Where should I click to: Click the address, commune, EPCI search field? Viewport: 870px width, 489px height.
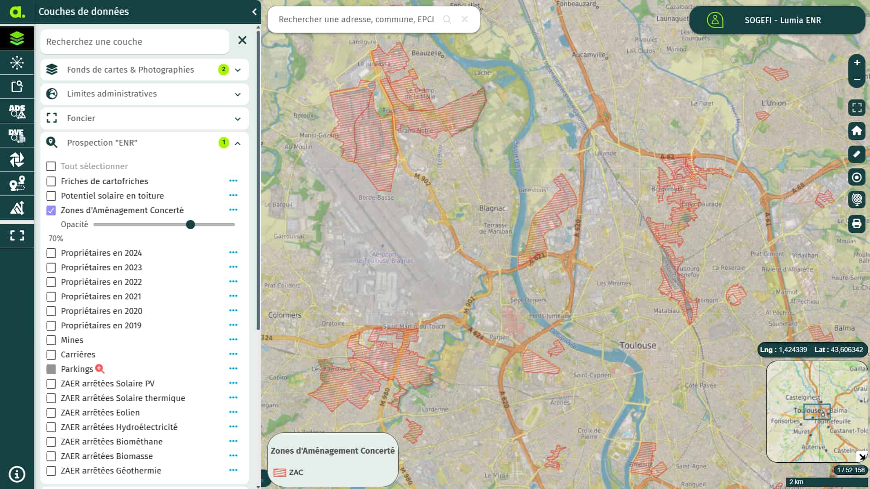point(356,20)
